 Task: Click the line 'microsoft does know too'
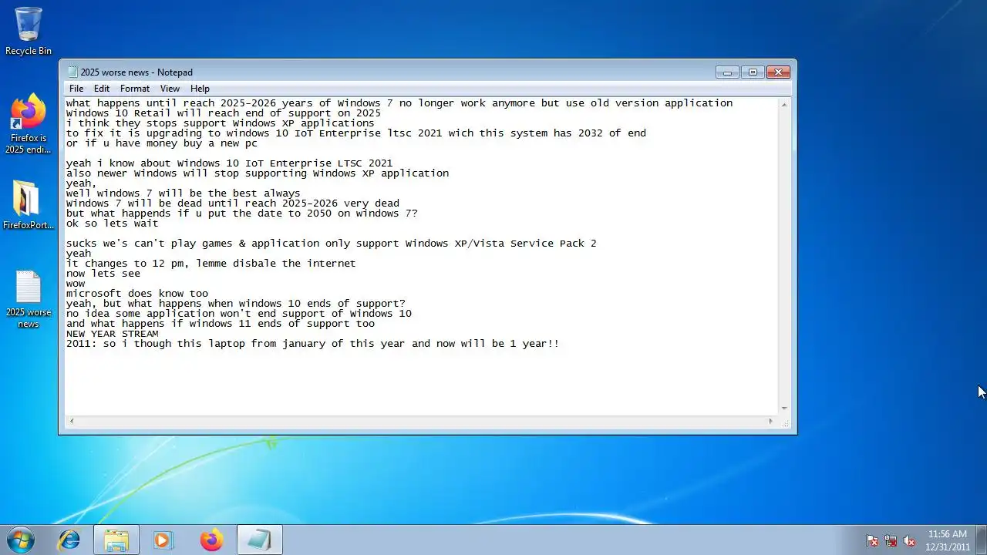pyautogui.click(x=137, y=294)
